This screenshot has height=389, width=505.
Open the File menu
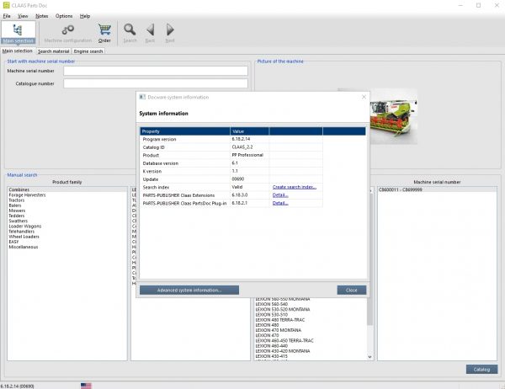tap(7, 16)
